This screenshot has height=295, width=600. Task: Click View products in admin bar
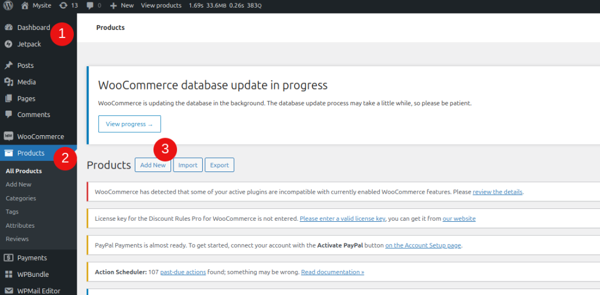(161, 6)
